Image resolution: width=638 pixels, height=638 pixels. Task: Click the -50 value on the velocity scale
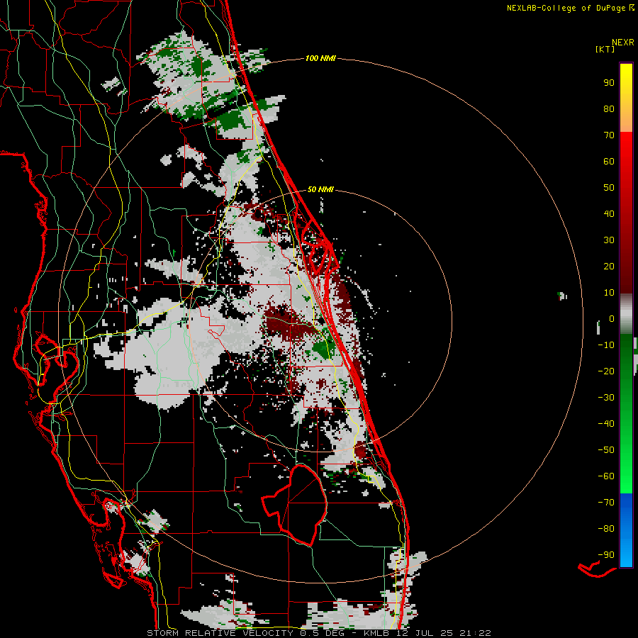[606, 449]
